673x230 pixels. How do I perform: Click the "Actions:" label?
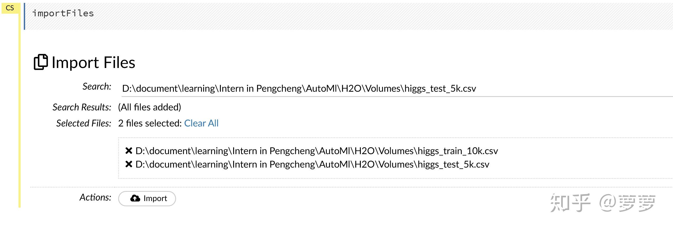tap(95, 197)
